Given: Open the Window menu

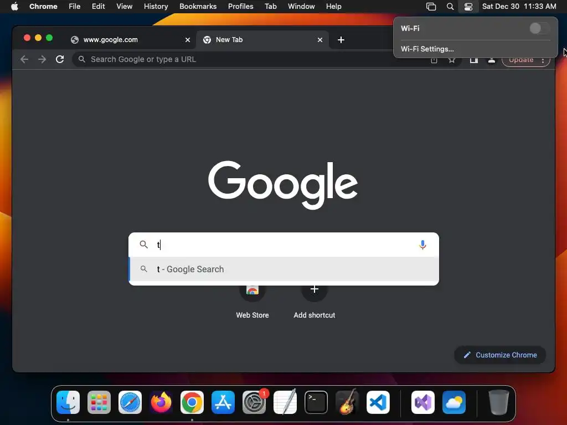Looking at the screenshot, I should 301,7.
